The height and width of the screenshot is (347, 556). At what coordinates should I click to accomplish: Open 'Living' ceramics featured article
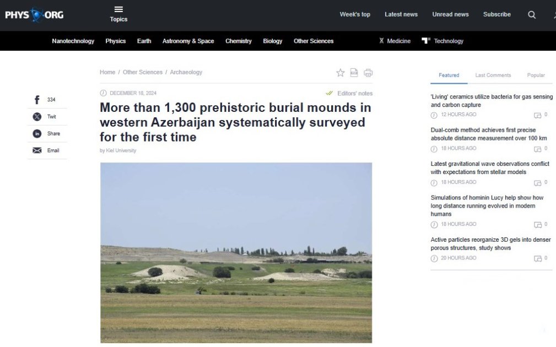coord(491,101)
